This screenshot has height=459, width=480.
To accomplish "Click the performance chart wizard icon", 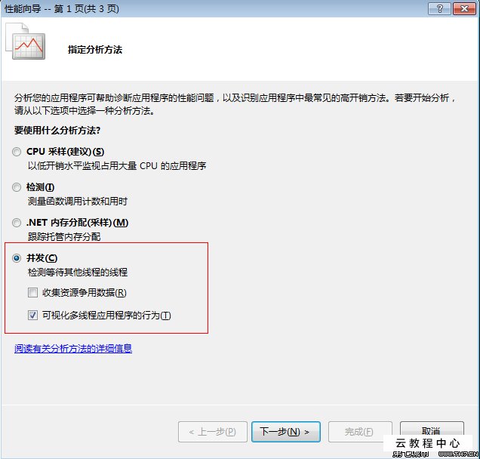I will 26,42.
